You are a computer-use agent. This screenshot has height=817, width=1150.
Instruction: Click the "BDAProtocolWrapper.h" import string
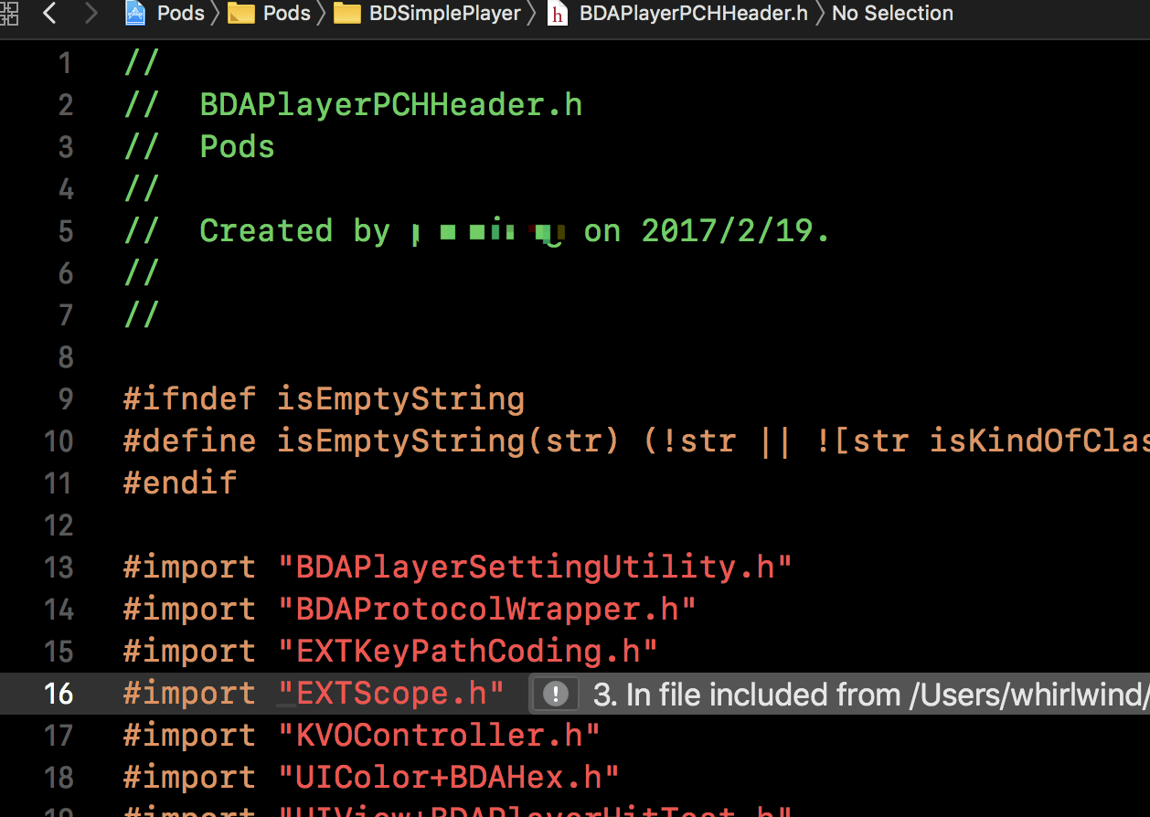click(487, 610)
